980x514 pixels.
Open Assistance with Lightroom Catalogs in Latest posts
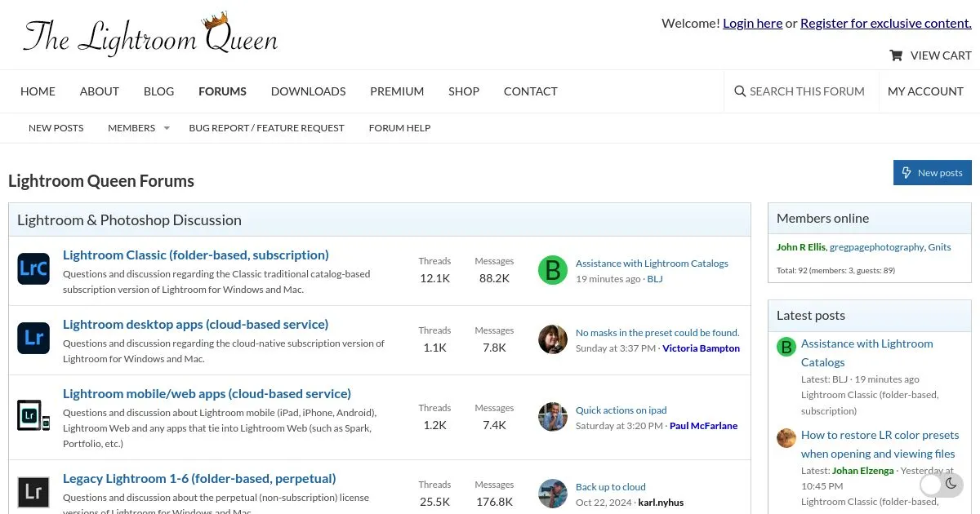[x=867, y=352]
